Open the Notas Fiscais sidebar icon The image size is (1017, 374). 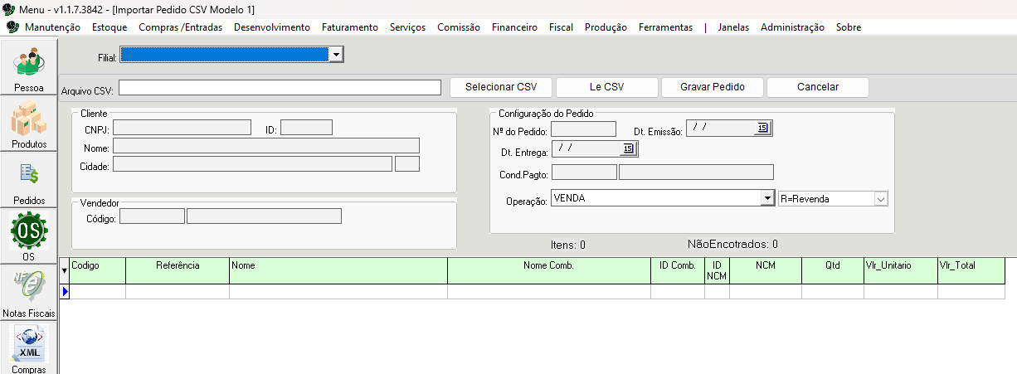[28, 294]
